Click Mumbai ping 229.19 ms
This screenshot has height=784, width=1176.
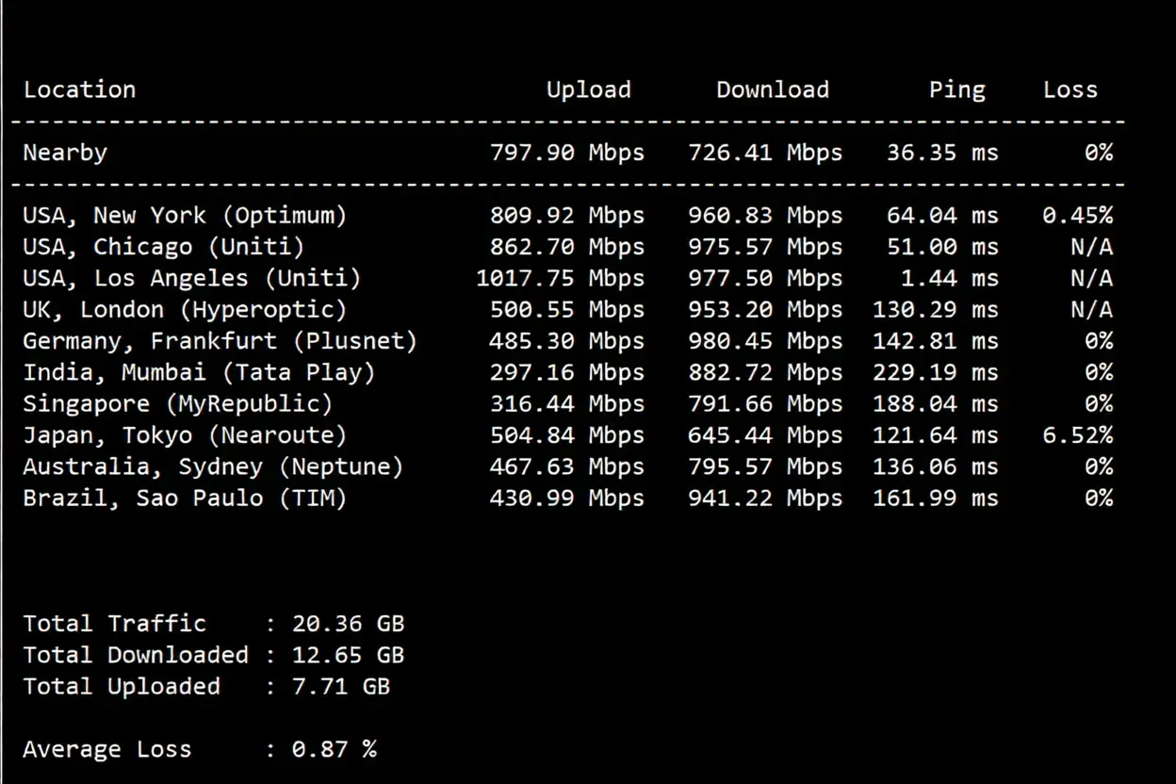coord(936,373)
